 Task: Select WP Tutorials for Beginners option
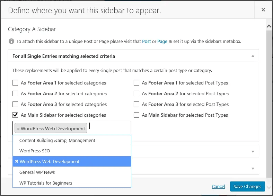click(x=72, y=183)
